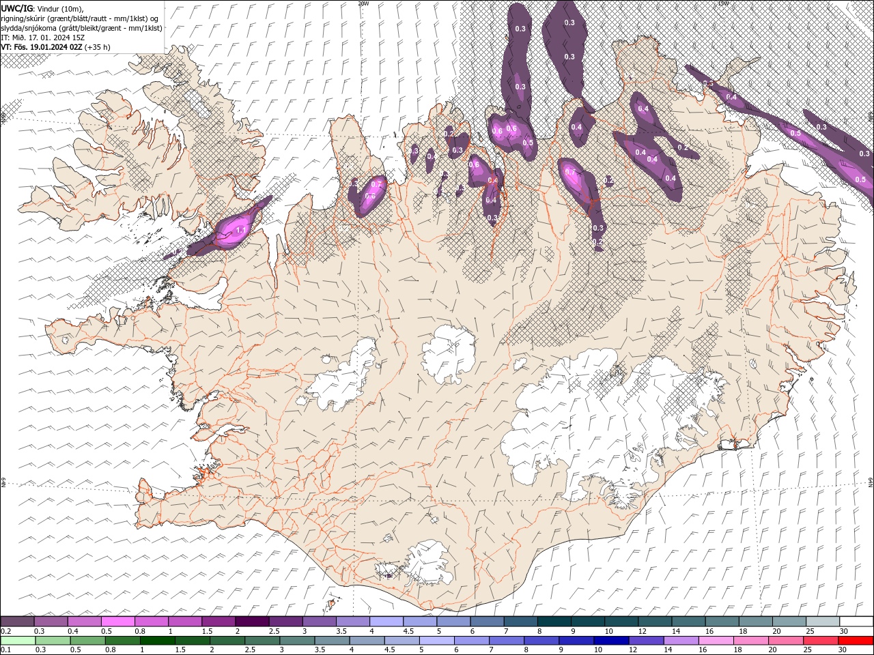The height and width of the screenshot is (655, 874).
Task: Click the '20W' longitude label
Action: click(x=363, y=3)
